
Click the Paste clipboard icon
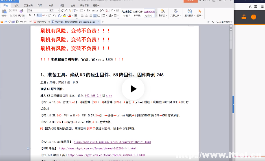point(4,11)
